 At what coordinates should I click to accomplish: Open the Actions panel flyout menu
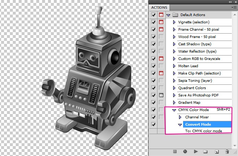click(234, 7)
